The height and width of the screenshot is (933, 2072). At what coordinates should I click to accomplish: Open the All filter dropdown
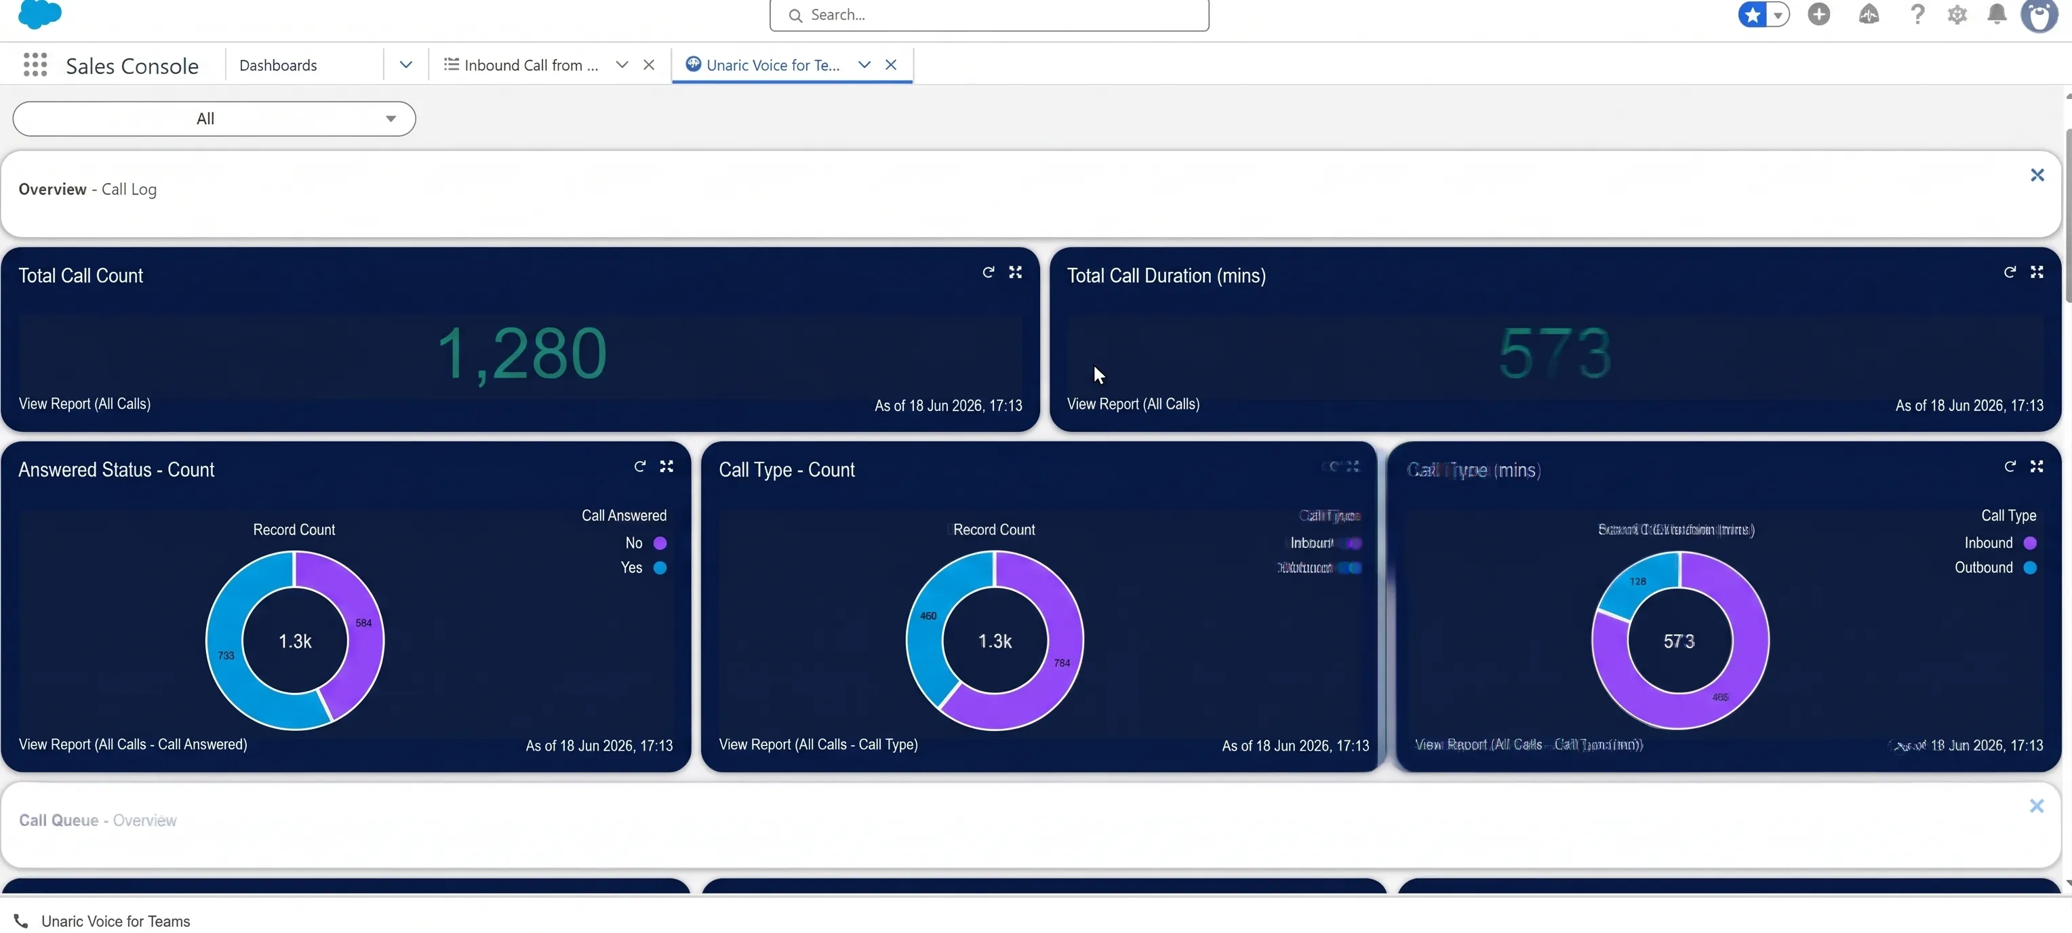point(214,119)
